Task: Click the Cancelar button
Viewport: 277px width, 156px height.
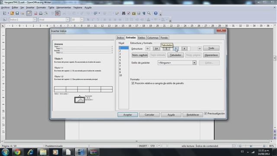Action: (149, 114)
